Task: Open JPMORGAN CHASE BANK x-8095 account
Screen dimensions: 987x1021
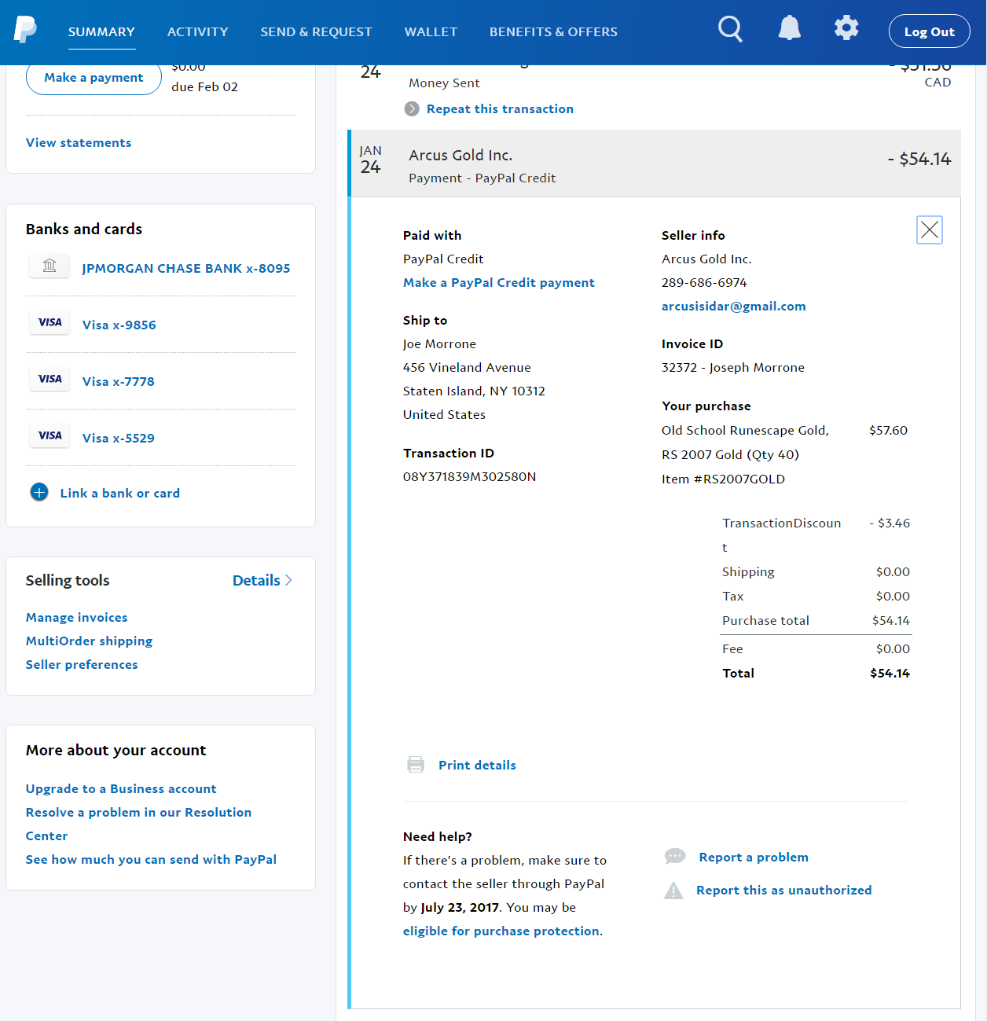Action: tap(186, 269)
